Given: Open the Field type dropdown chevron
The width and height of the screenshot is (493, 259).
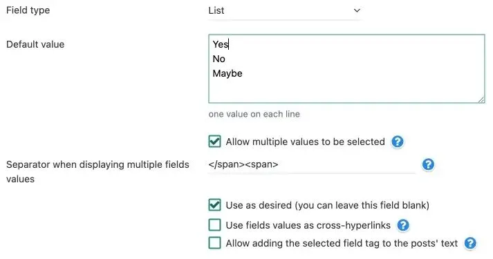Looking at the screenshot, I should coord(357,10).
